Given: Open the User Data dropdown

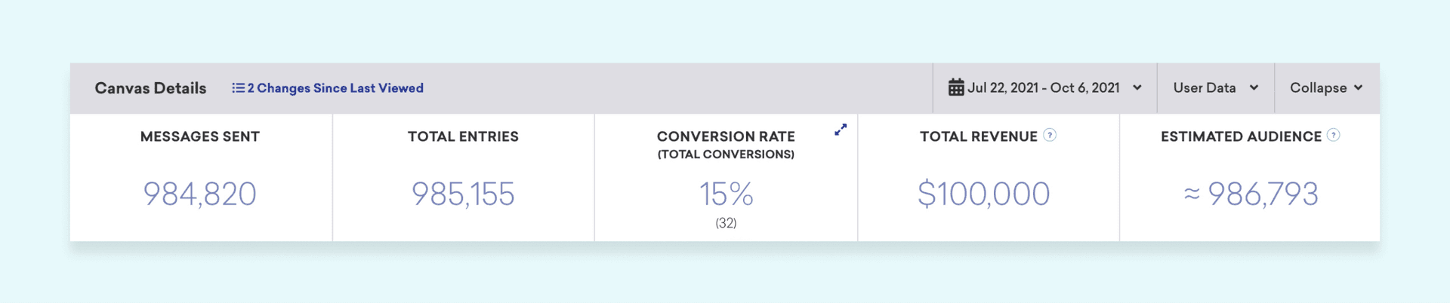Looking at the screenshot, I should click(1215, 88).
